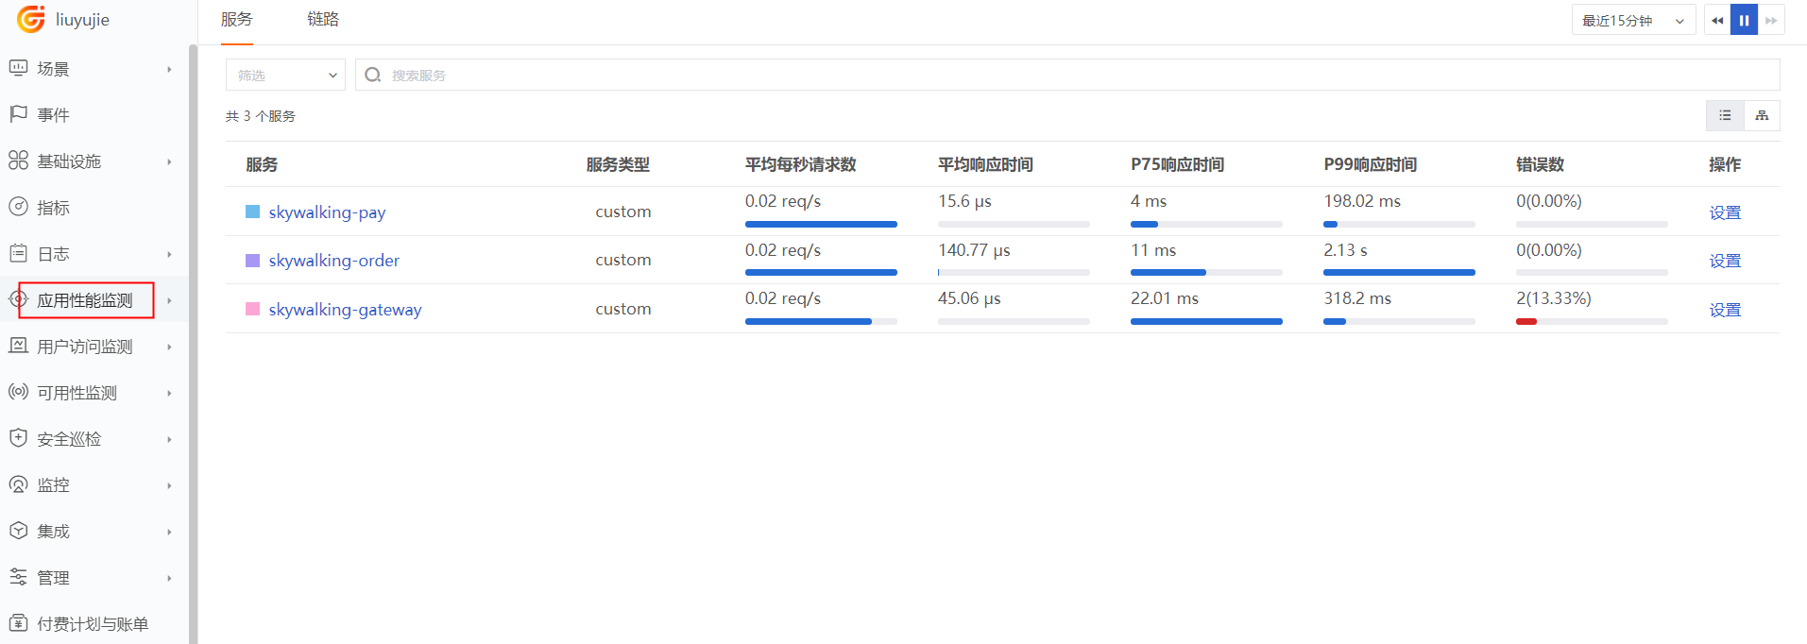The height and width of the screenshot is (644, 1807).
Task: Switch to the 链路 tab
Action: pyautogui.click(x=323, y=19)
